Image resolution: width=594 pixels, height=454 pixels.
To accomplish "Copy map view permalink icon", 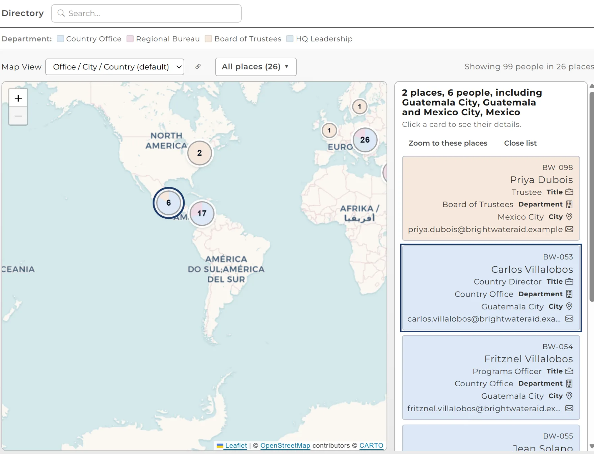I will (198, 66).
